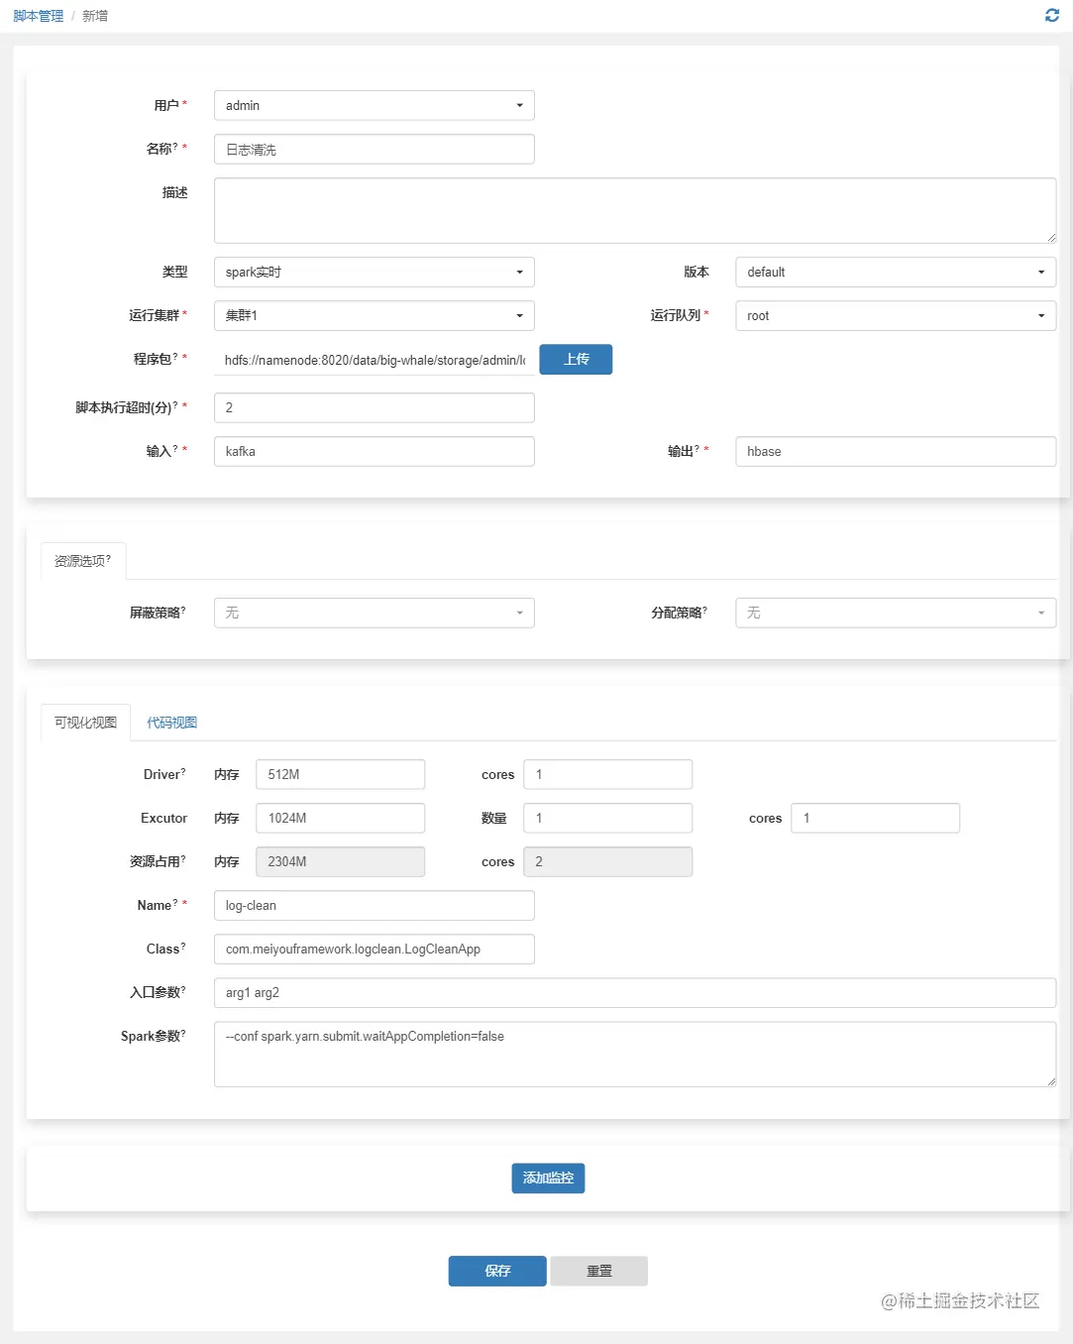Viewport: 1073px width, 1344px height.
Task: Click the help mark next to 入口参数
Action: coord(183,989)
